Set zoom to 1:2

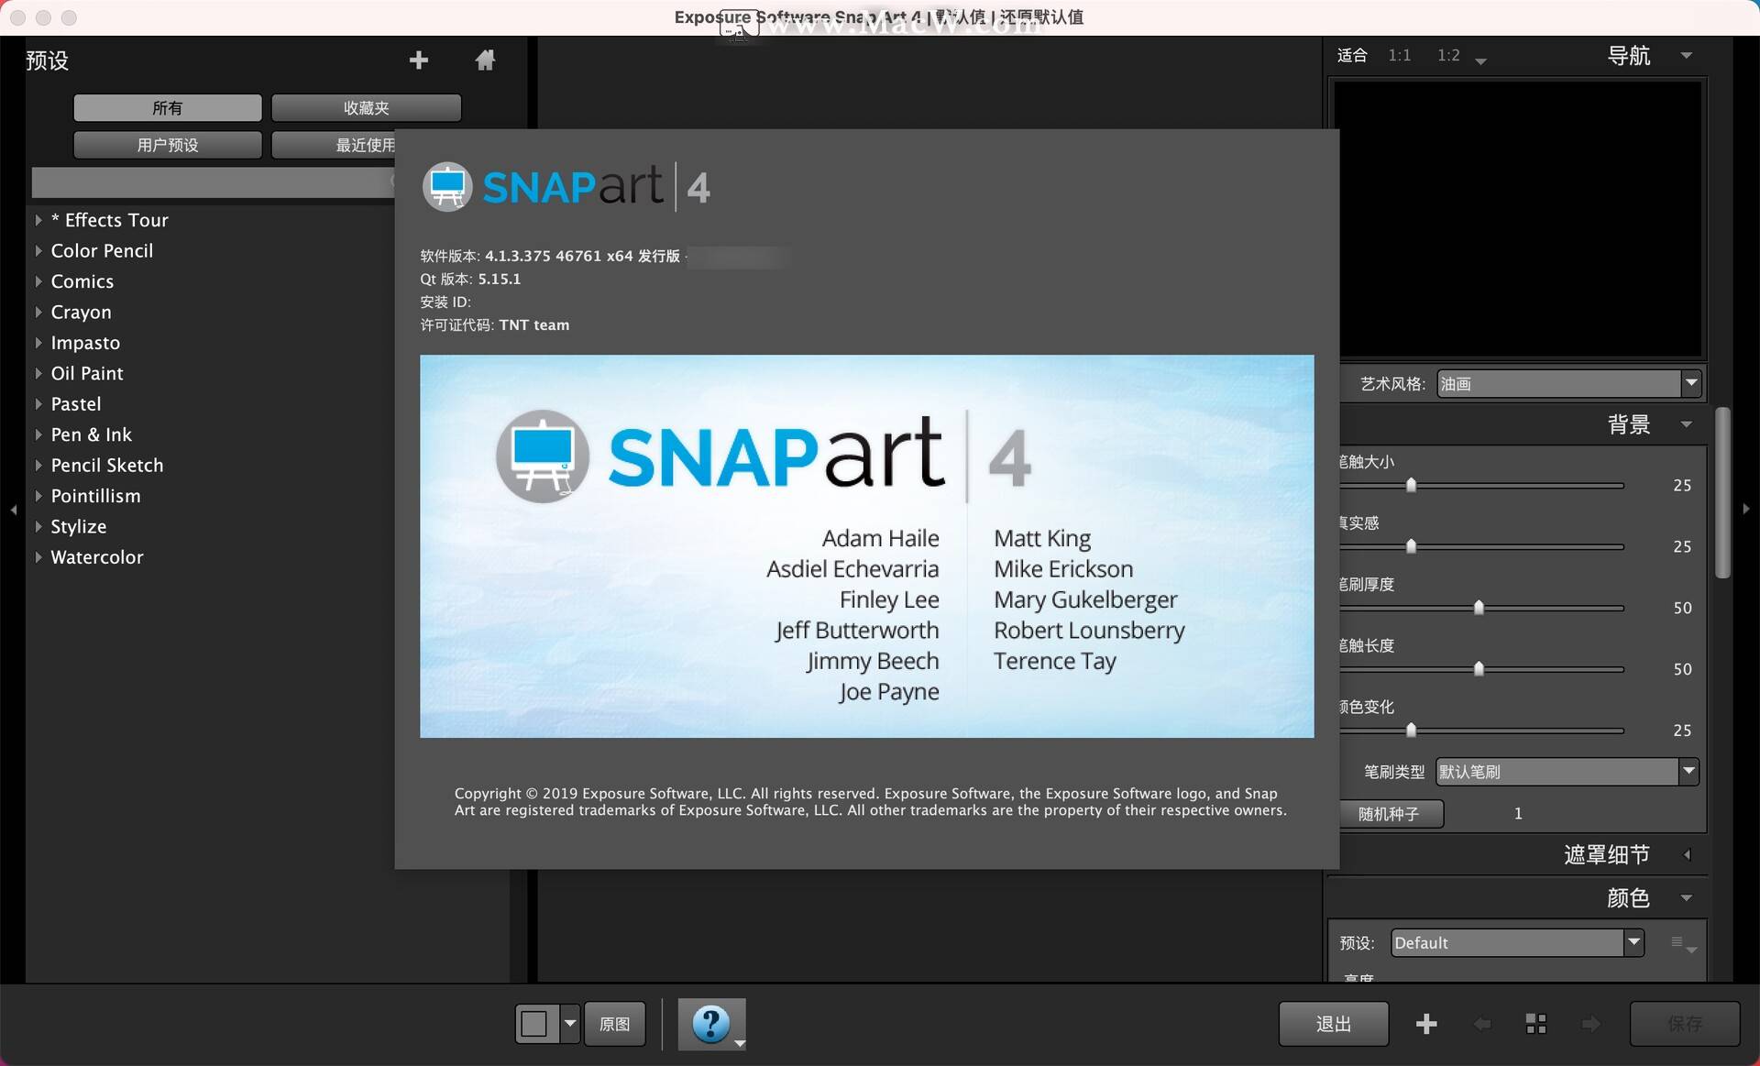1448,56
